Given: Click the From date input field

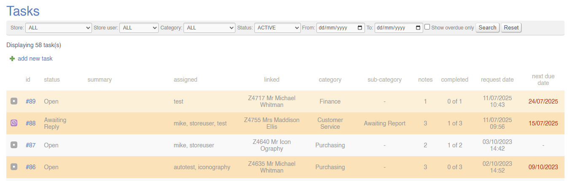Looking at the screenshot, I should (x=336, y=28).
